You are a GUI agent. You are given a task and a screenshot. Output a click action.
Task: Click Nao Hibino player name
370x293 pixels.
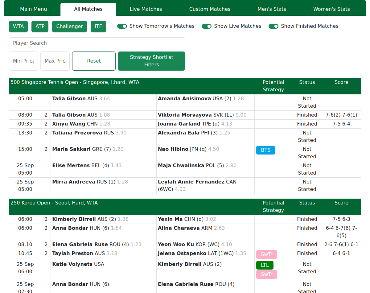(173, 149)
